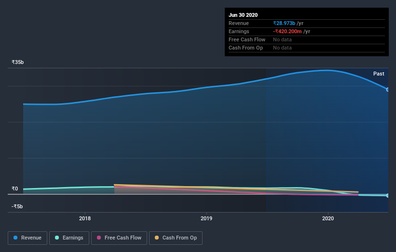Click the ₹0 y-axis label
This screenshot has height=252, width=396.
[14, 189]
